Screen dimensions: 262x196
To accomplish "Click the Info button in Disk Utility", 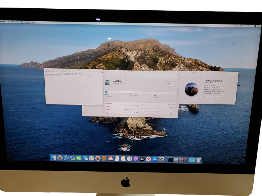I will click(178, 76).
